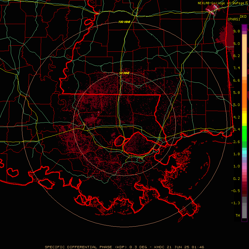This screenshot has height=249, width=249.
Task: Click the 3.4 legend value
Action: (237, 129)
